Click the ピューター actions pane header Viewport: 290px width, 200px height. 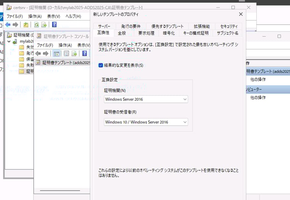[268, 90]
